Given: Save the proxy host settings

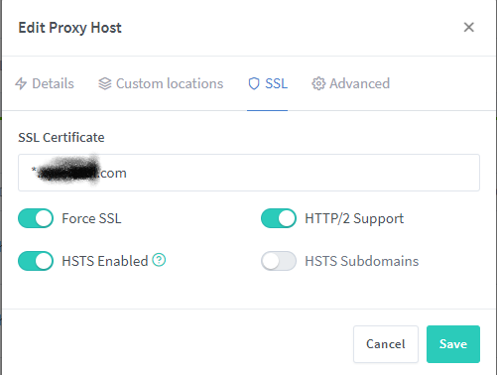Looking at the screenshot, I should click(x=453, y=344).
